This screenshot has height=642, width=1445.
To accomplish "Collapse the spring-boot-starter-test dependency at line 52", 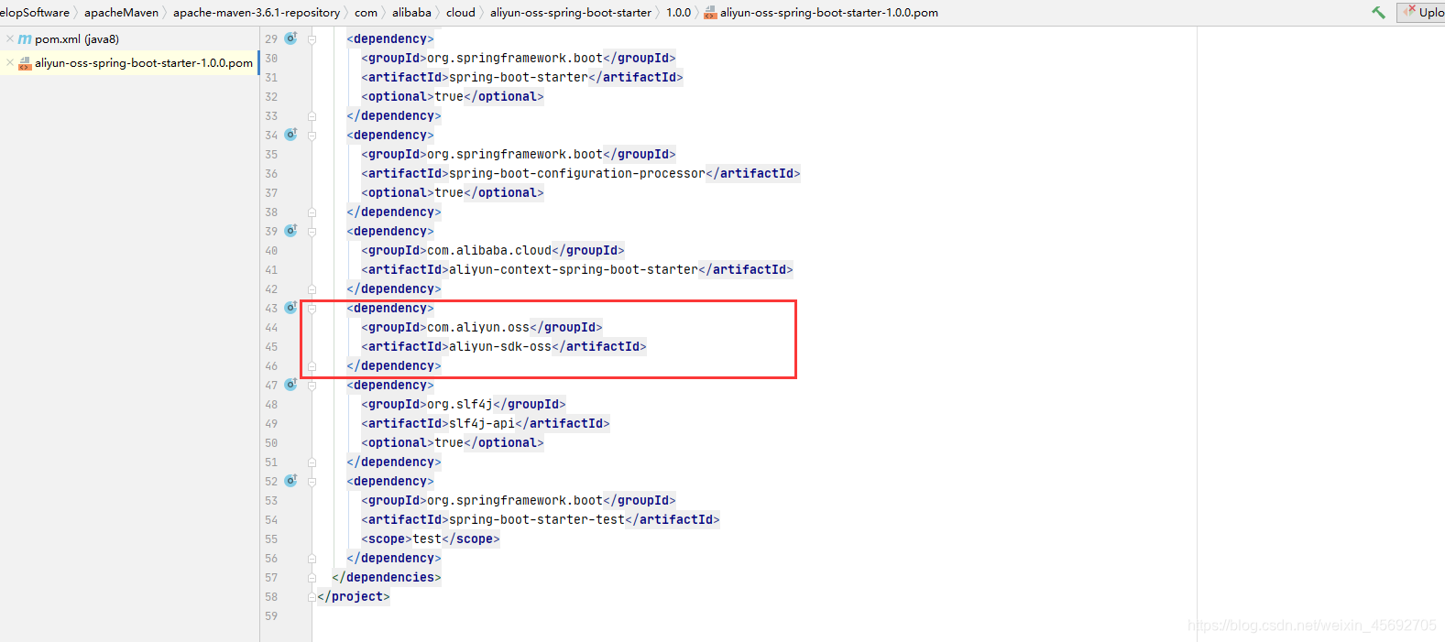I will tap(312, 482).
